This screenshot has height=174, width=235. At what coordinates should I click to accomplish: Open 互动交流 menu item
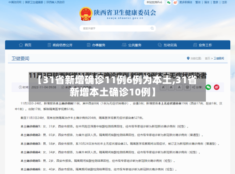170,45
